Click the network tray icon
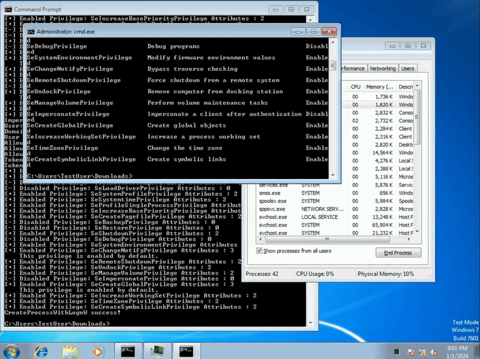The height and width of the screenshot is (359, 480). coord(422,352)
